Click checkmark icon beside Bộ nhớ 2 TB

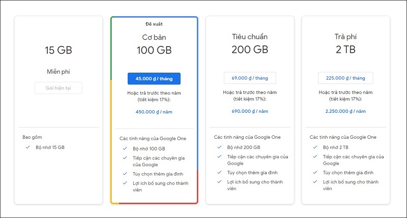tap(315, 147)
